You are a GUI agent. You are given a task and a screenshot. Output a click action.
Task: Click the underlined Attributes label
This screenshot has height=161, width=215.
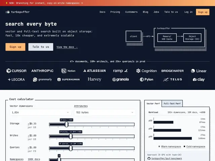81,106
